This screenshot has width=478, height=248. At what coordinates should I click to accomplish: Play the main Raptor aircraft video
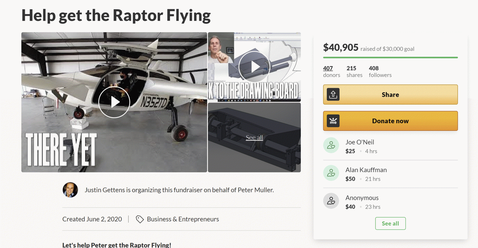[114, 102]
